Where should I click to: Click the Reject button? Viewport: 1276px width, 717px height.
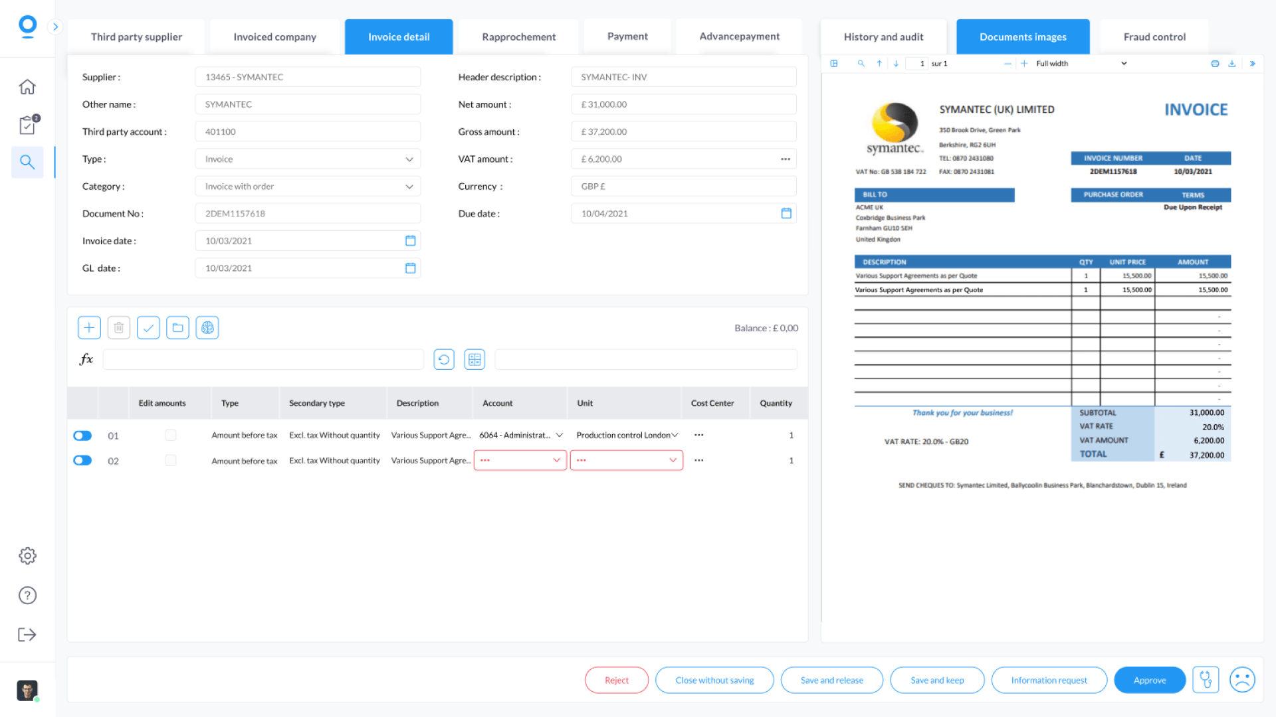[x=616, y=680]
